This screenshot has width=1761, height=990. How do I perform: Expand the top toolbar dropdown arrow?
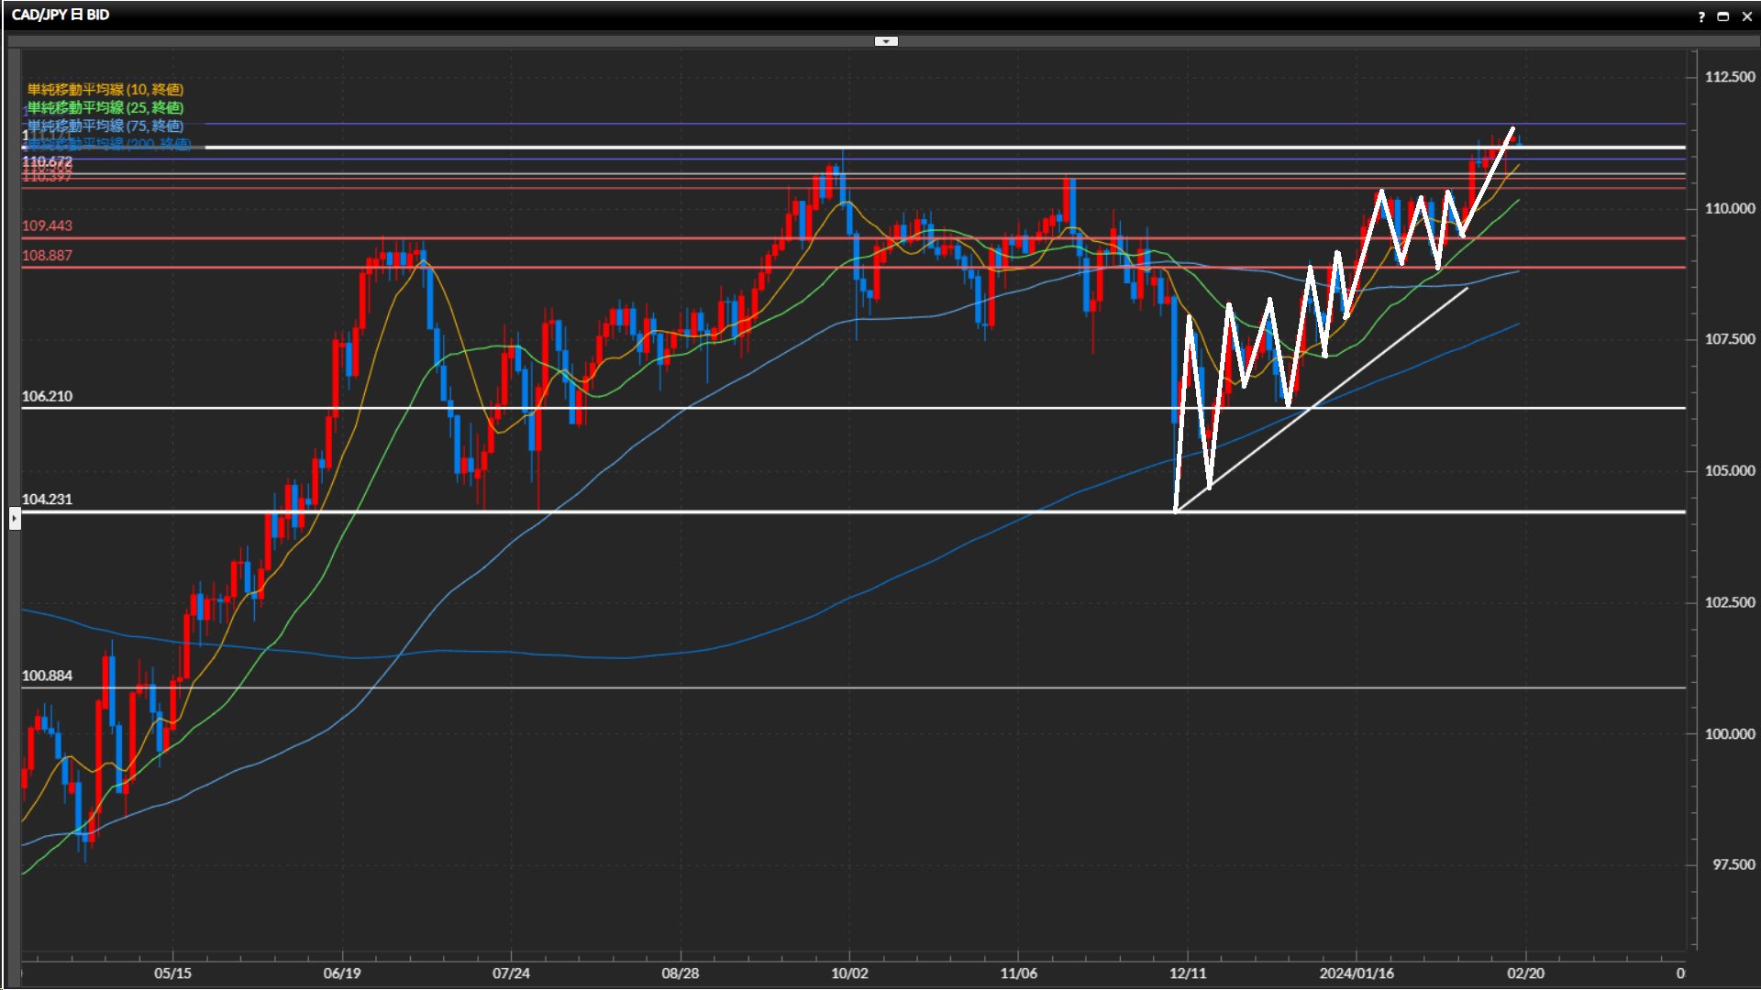(886, 41)
